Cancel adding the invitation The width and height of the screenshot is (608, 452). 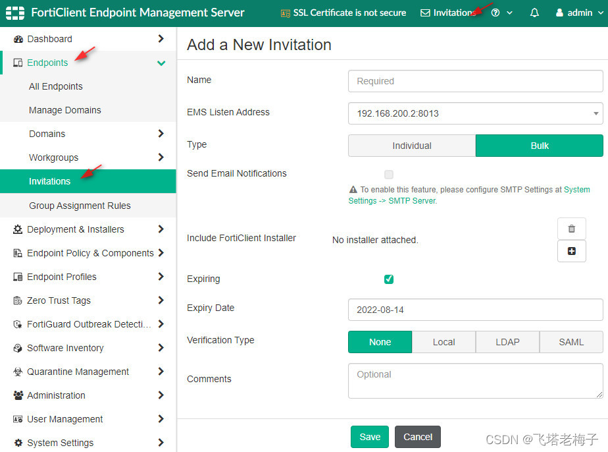pos(418,437)
